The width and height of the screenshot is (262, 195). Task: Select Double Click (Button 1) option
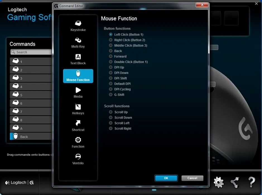[x=111, y=62]
